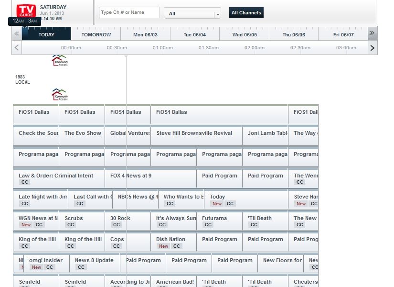
Task: Jump back days with double-left arrow
Action: (17, 33)
